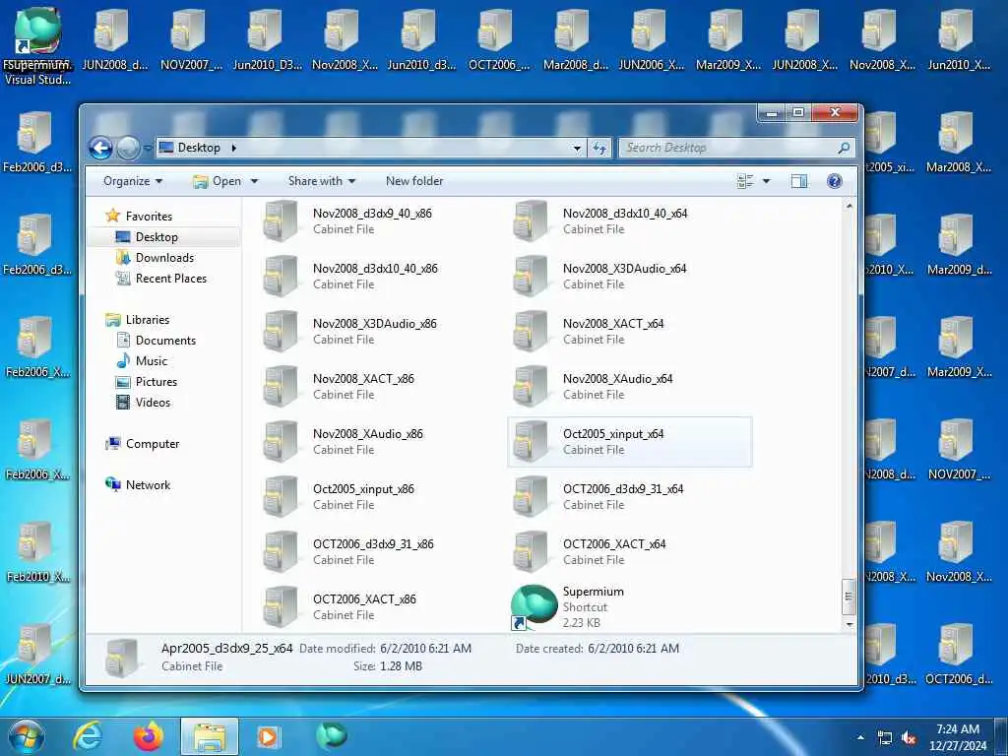
Task: Open the Pictures library
Action: (x=157, y=382)
